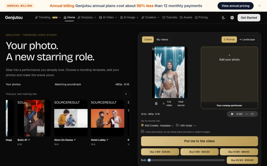The height and width of the screenshot is (166, 267).
Task: Dismiss the annual billing banner
Action: coord(259,6)
